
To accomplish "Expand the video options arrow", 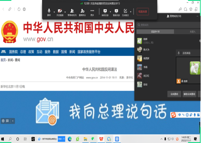I will [65, 12].
